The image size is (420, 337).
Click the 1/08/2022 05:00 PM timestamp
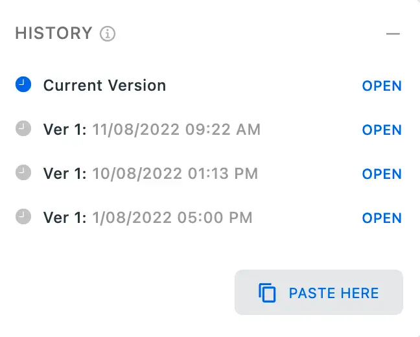point(172,218)
